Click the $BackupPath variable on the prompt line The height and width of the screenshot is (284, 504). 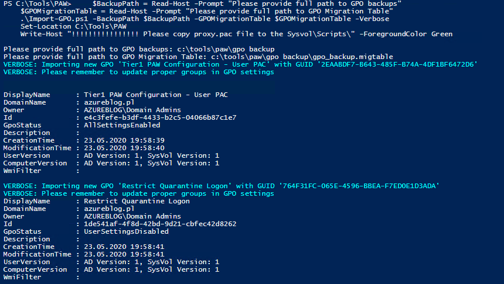point(115,4)
